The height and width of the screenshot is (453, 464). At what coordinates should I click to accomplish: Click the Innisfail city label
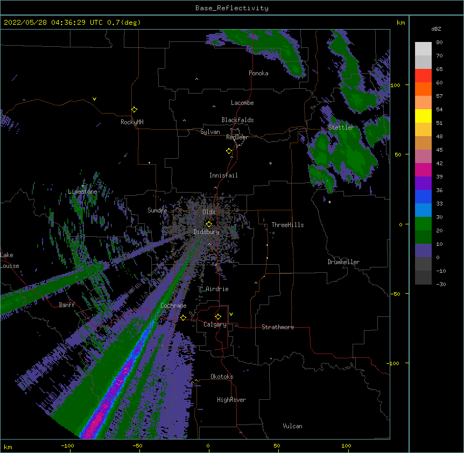point(223,175)
